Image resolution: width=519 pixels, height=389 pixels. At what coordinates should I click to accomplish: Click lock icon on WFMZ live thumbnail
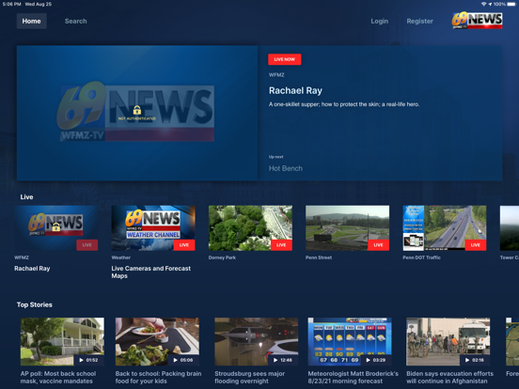coord(56,226)
